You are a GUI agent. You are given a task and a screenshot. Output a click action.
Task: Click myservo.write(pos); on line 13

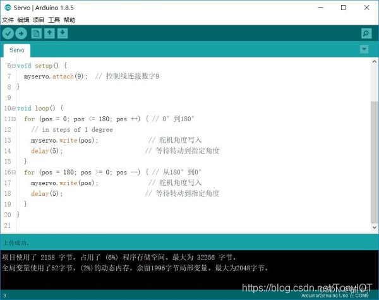coord(64,140)
